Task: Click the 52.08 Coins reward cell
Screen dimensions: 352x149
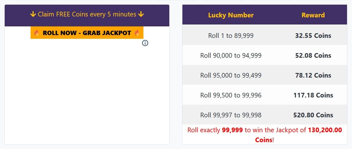Action: [313, 56]
